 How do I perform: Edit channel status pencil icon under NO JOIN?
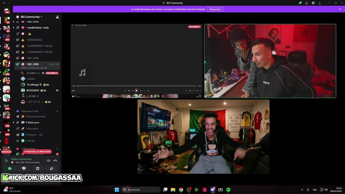pyautogui.click(x=46, y=68)
